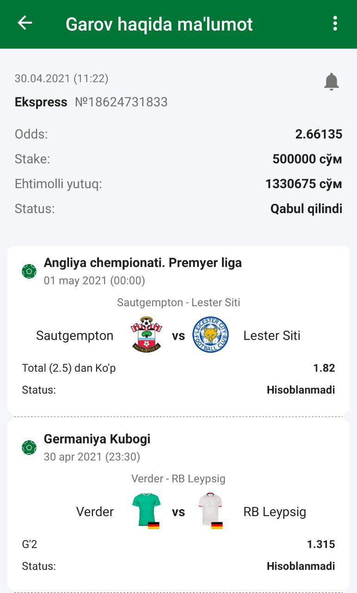Toggle the notification bell icon

click(x=331, y=82)
